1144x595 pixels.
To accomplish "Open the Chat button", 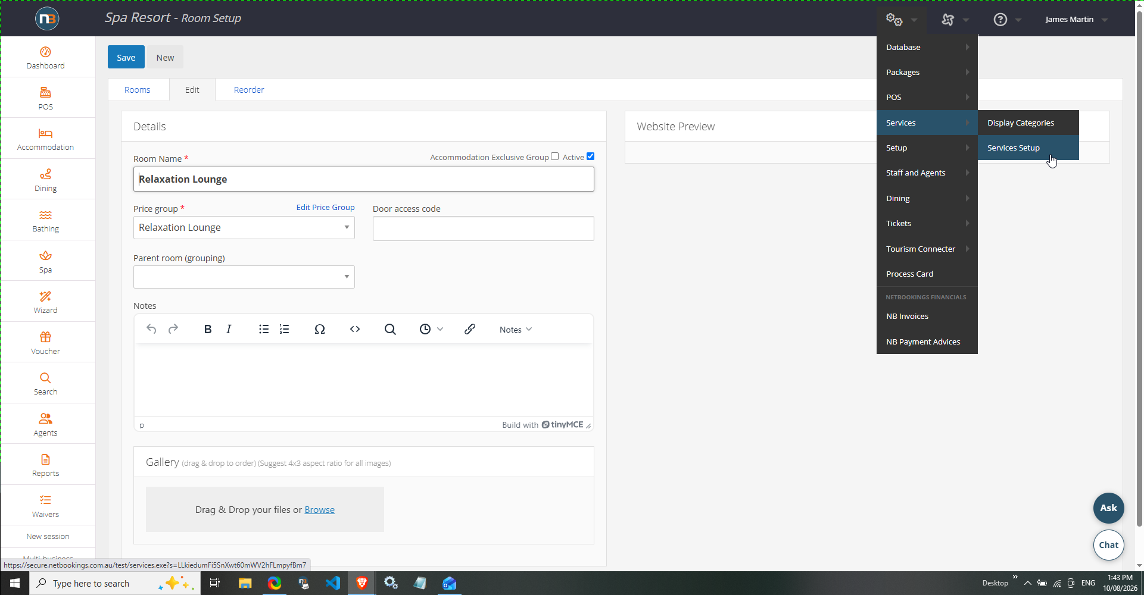I will [x=1109, y=544].
